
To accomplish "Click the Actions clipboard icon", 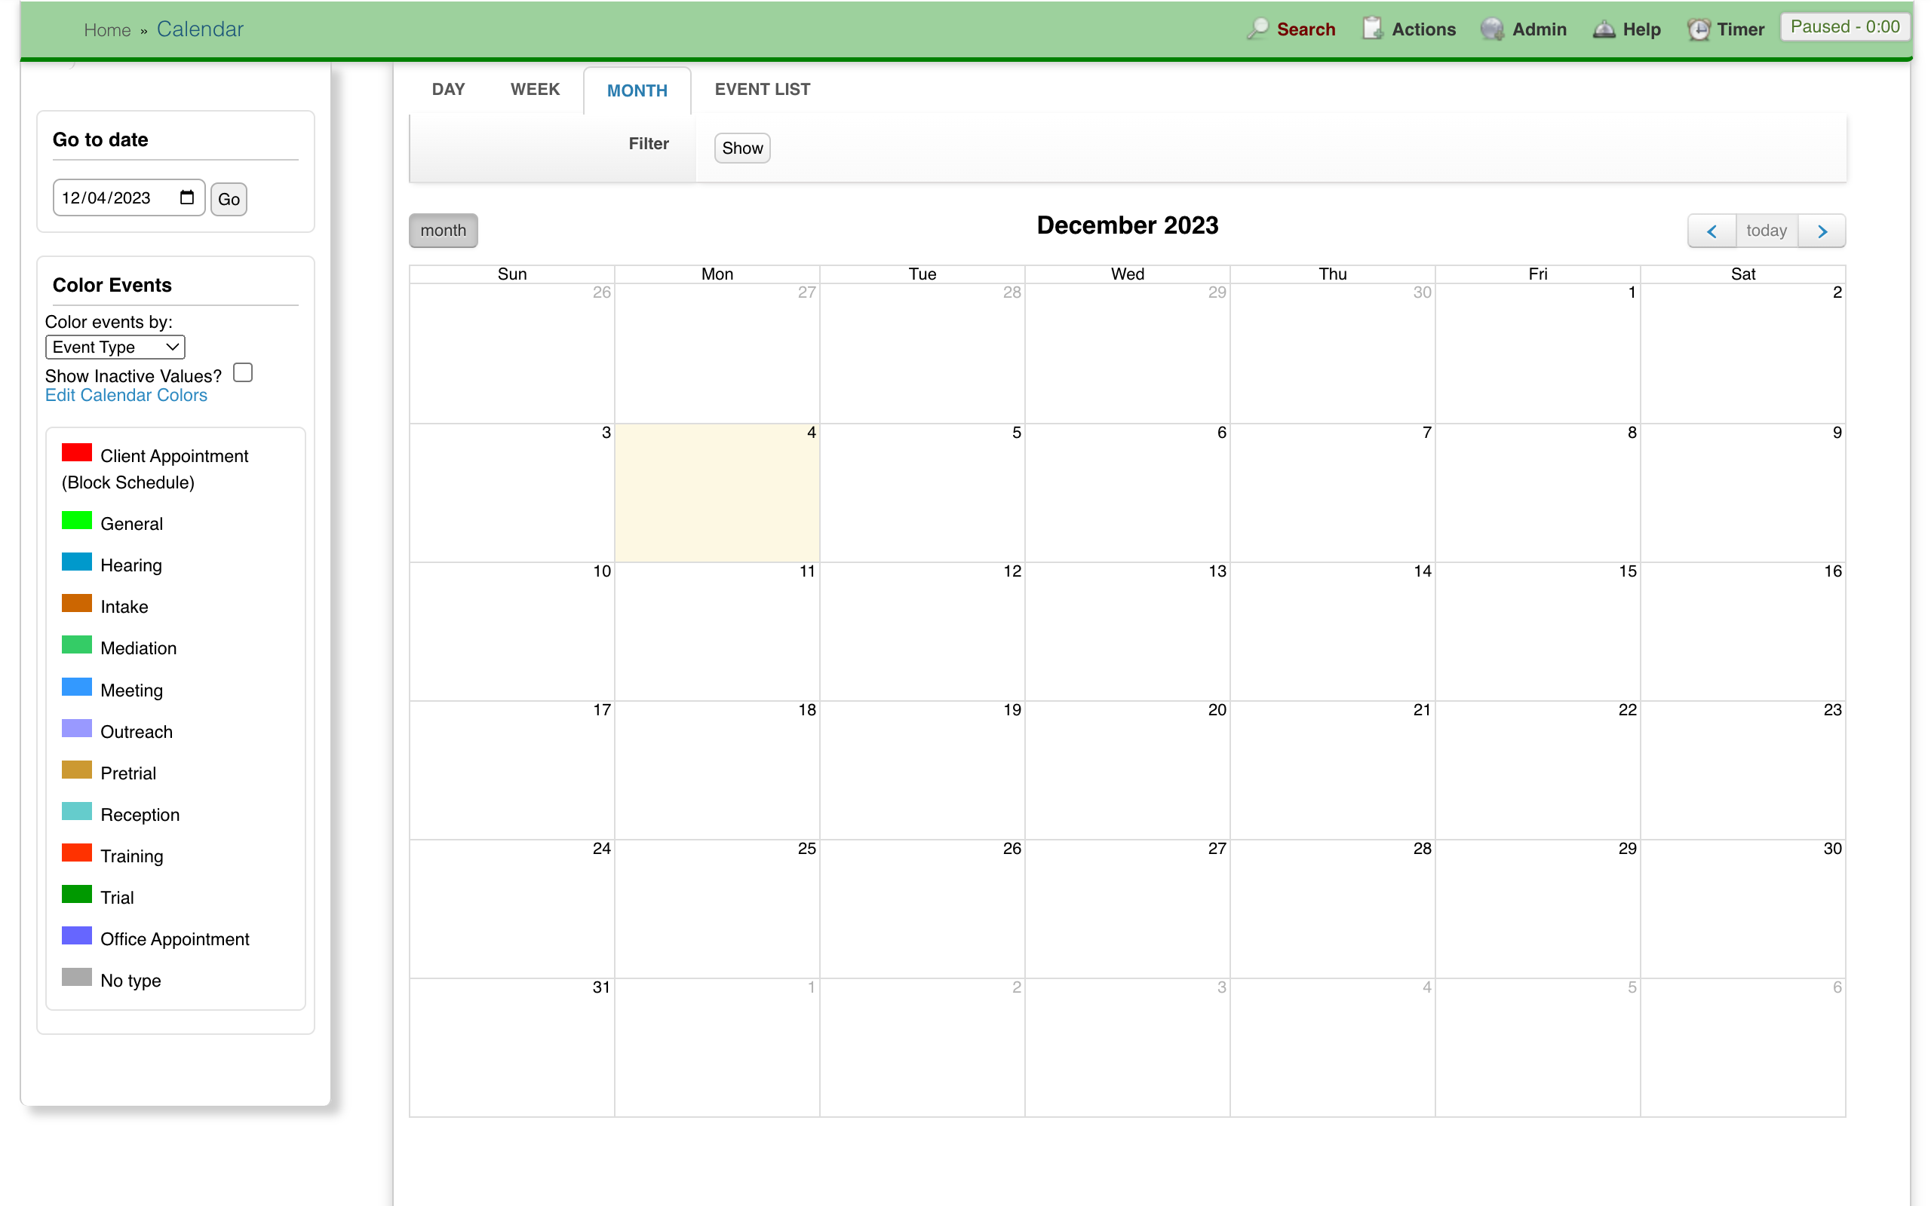I will pos(1373,28).
